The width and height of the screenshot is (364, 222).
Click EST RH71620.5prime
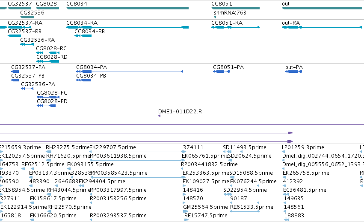coord(68,156)
